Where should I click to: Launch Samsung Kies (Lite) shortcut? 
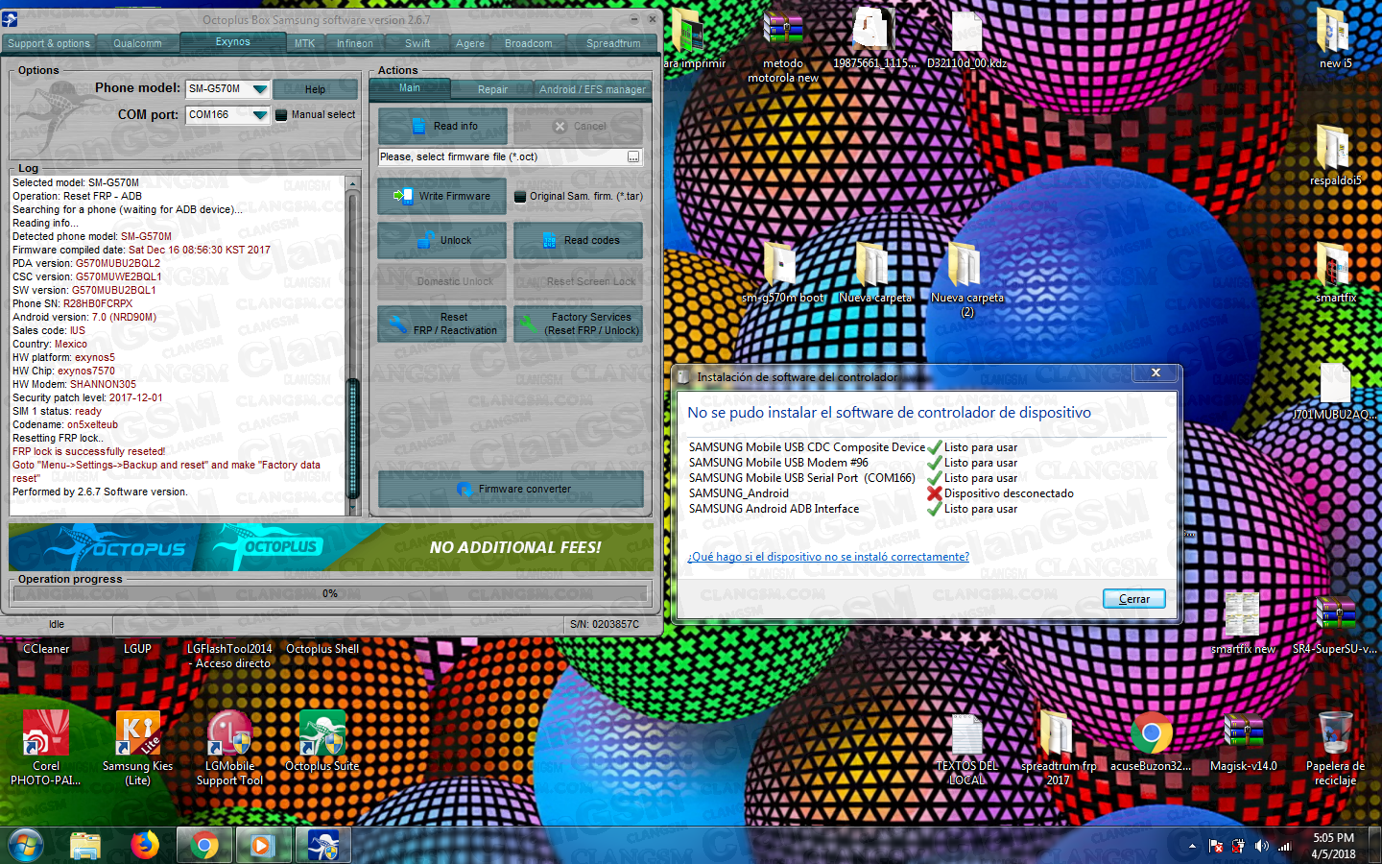138,748
